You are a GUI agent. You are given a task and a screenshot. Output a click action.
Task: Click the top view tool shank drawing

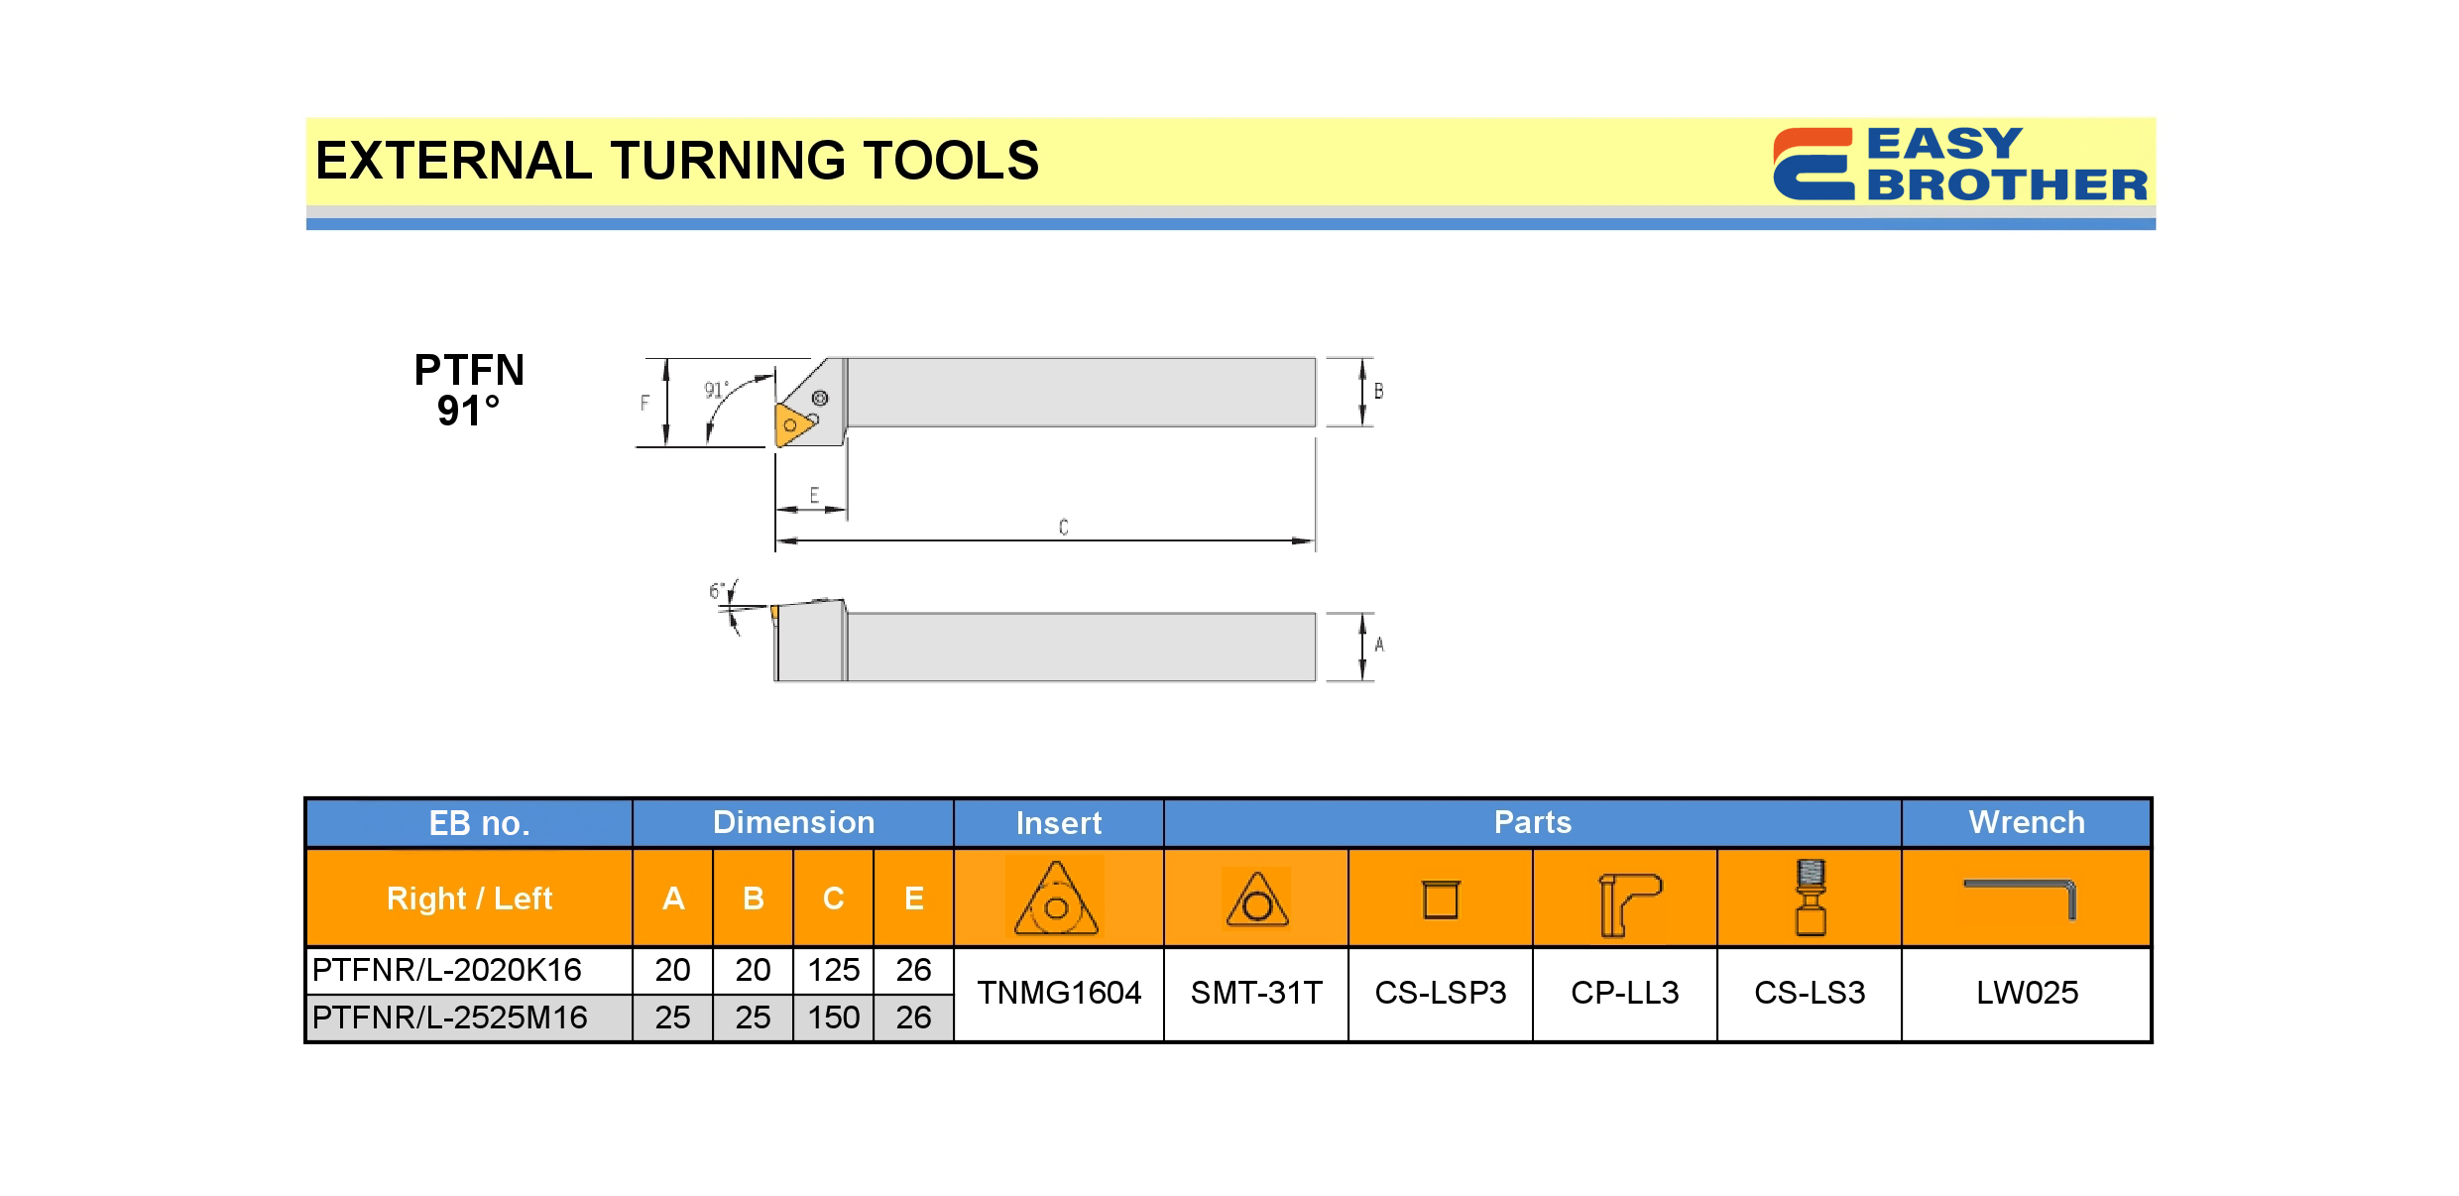1081,393
